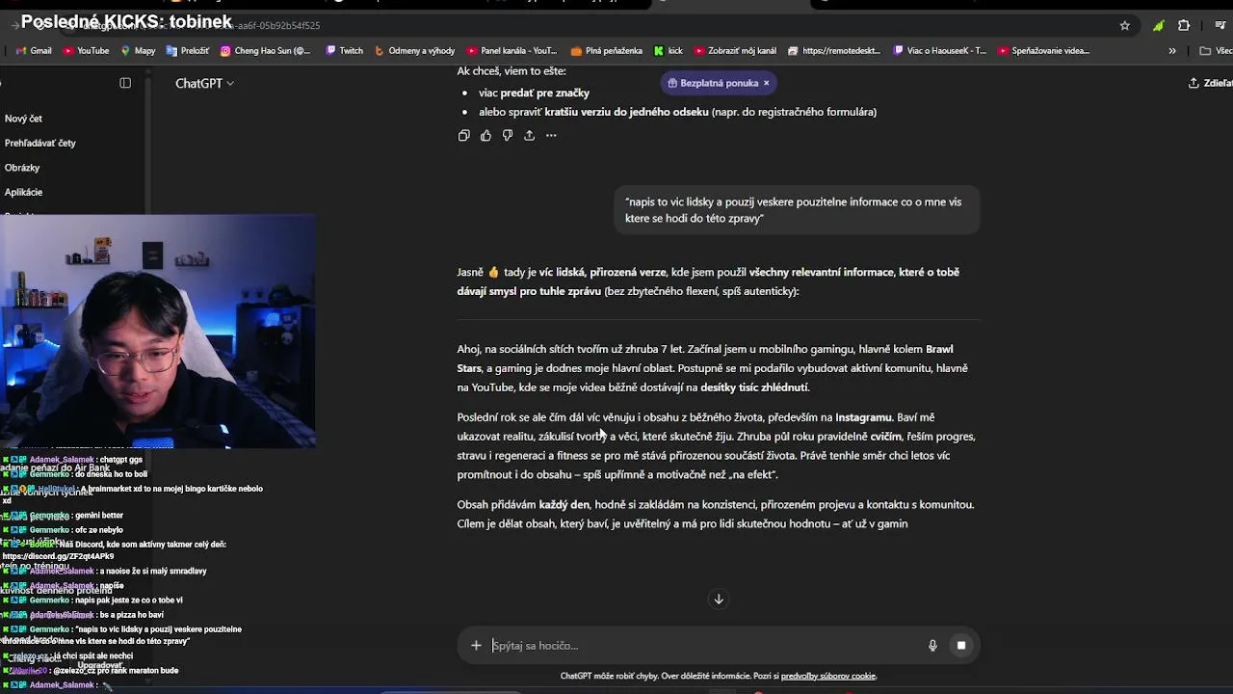Viewport: 1233px width, 694px height.
Task: Open remotedesktop bookmark
Action: pos(834,51)
